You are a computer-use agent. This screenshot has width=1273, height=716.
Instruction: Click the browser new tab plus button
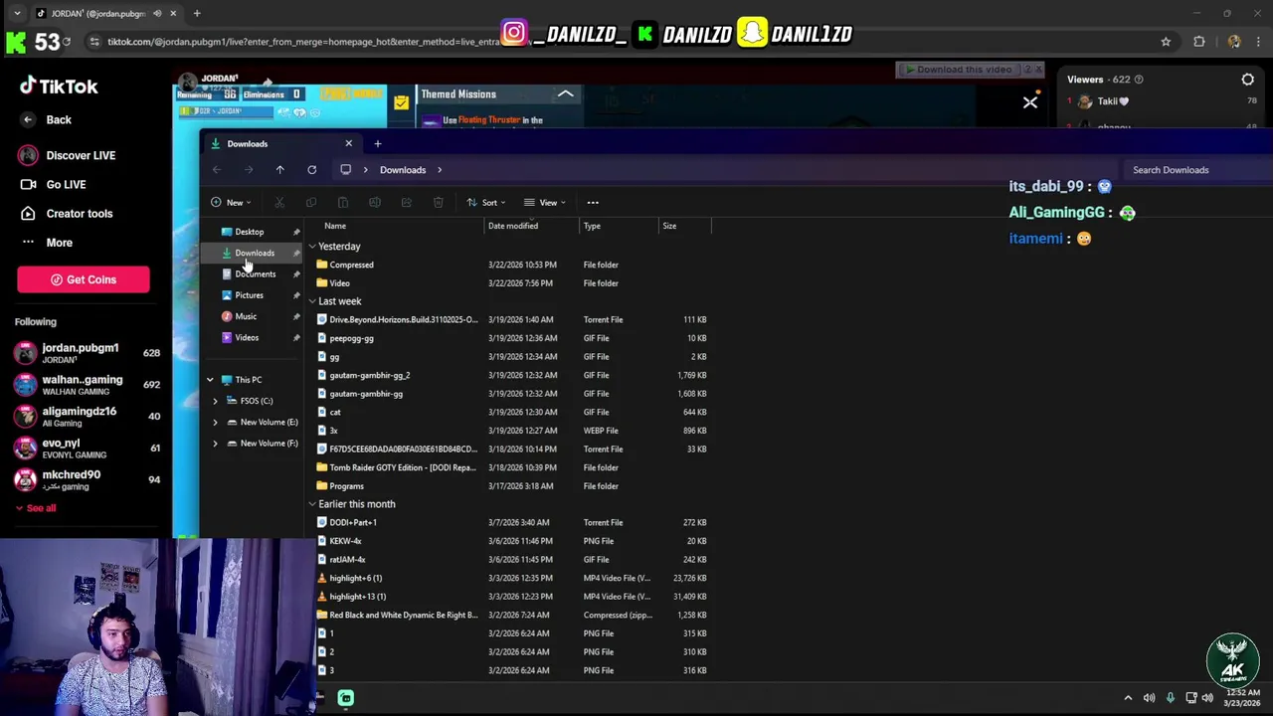tap(197, 13)
